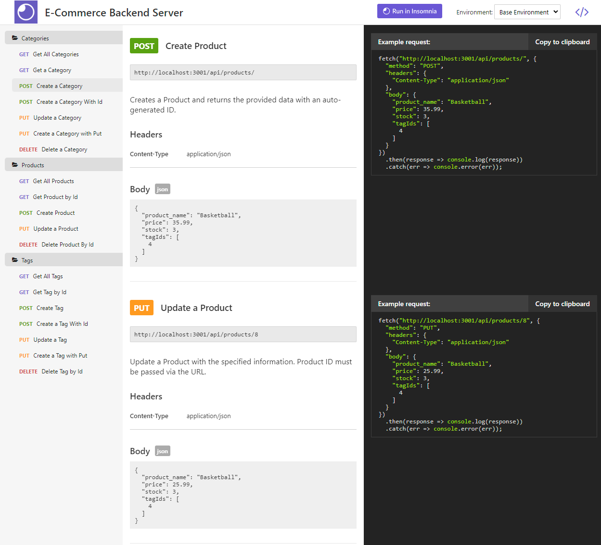The height and width of the screenshot is (545, 601).
Task: Click the products/8 URL field for Update a Product
Action: click(243, 334)
